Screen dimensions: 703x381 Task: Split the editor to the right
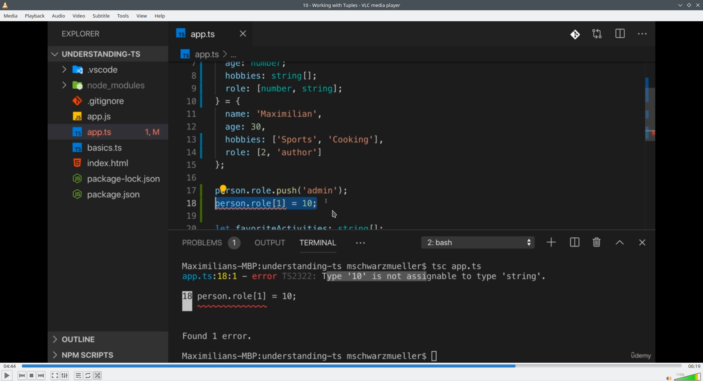[620, 34]
